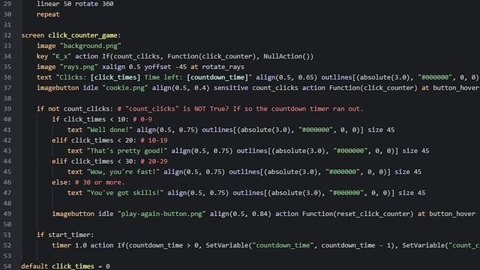The height and width of the screenshot is (270, 480).
Task: Click the string "play-again-button.png"
Action: click(x=161, y=214)
